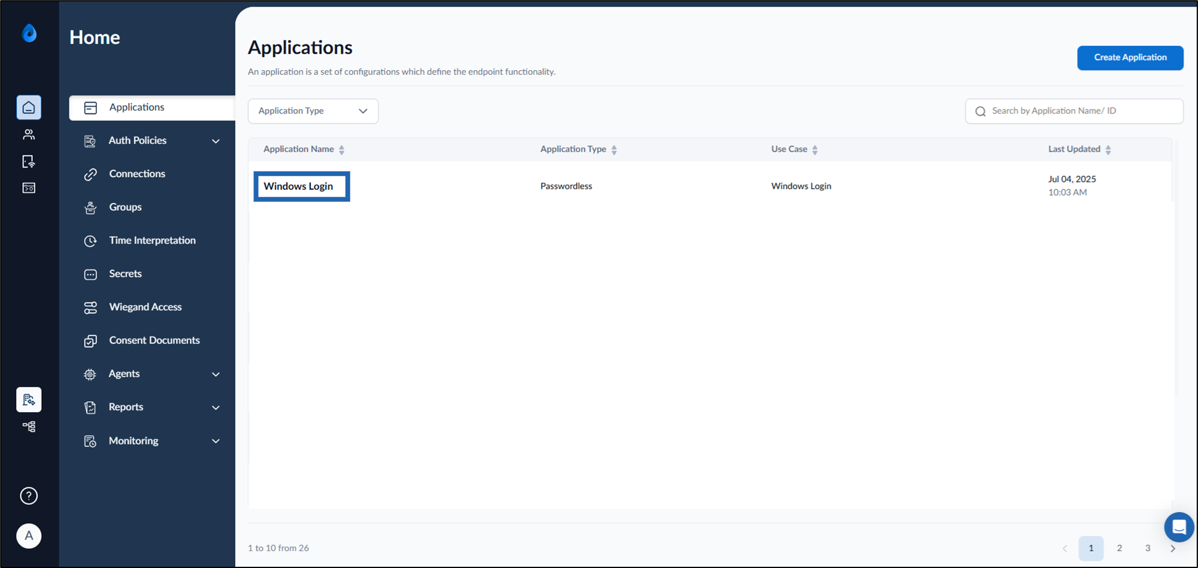1198x568 pixels.
Task: Click the Create Application button
Action: (1130, 58)
